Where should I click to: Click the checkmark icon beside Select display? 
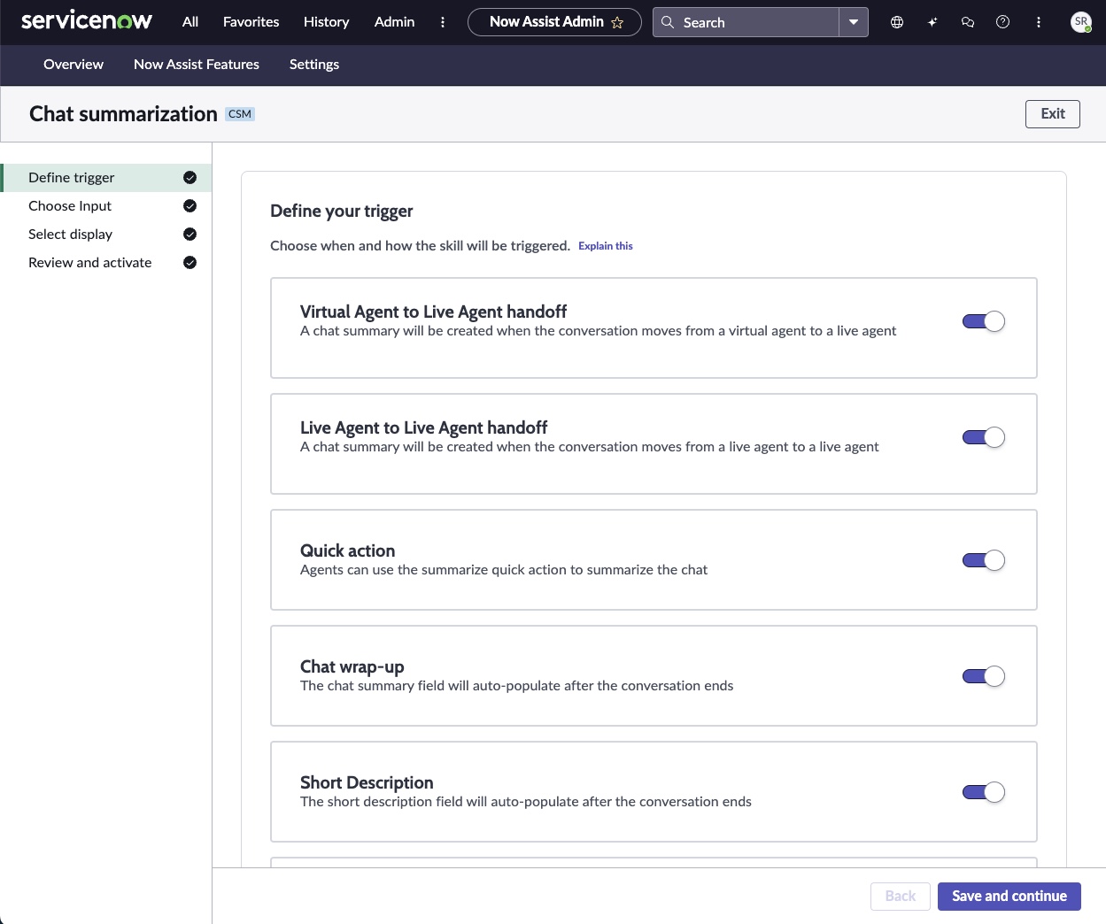pyautogui.click(x=189, y=235)
